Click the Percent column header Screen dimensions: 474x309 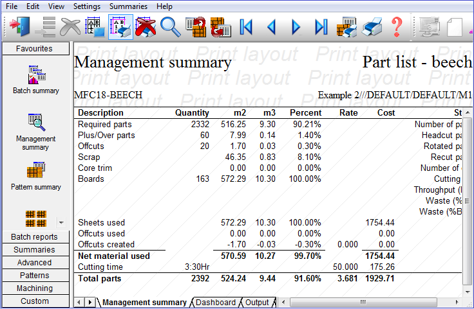(x=306, y=113)
